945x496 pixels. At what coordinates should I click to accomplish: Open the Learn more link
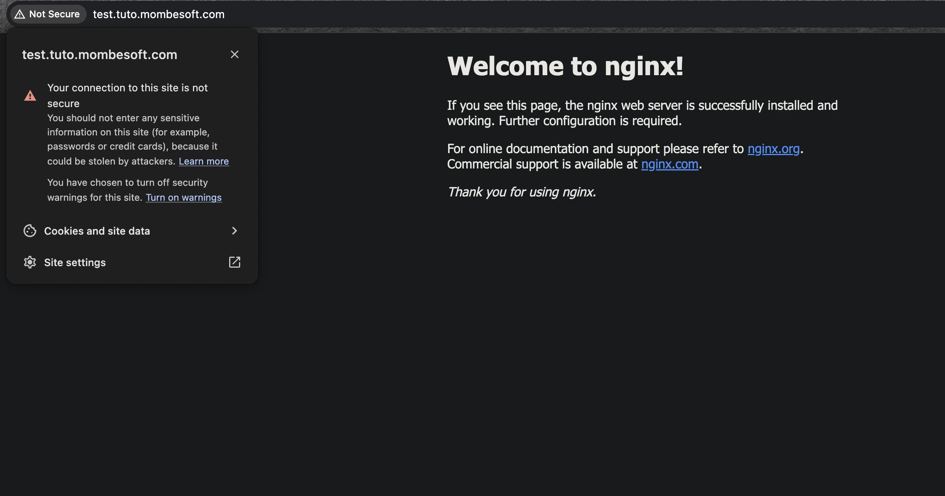(x=204, y=161)
